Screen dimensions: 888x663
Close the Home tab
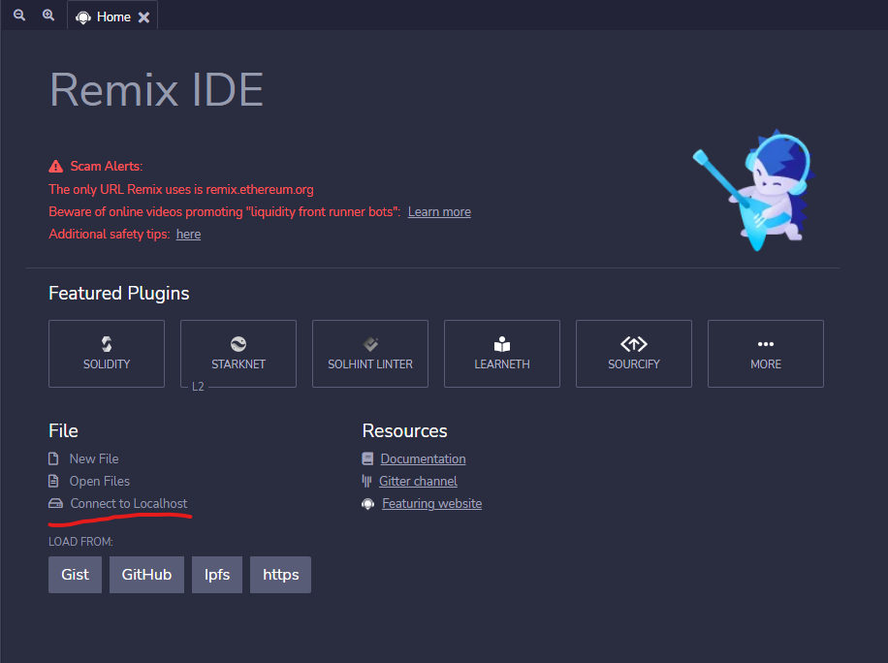143,17
